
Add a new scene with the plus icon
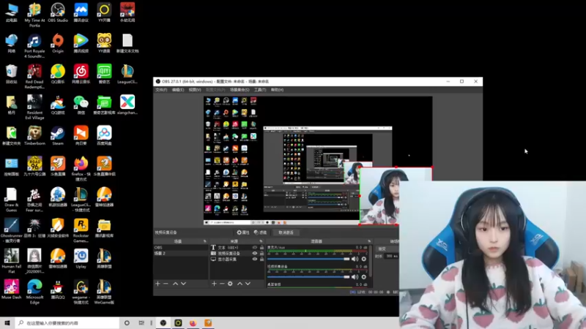(x=157, y=284)
